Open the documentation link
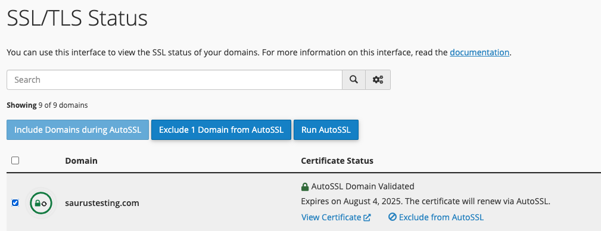This screenshot has width=601, height=231. click(479, 52)
